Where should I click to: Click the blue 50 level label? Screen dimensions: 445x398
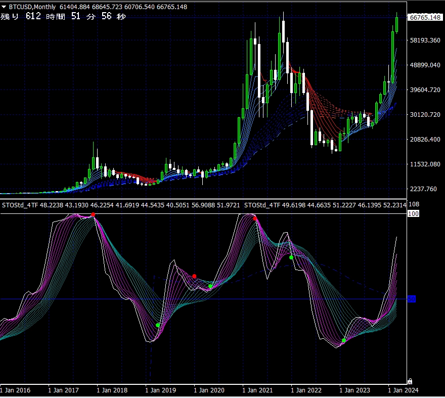click(412, 299)
